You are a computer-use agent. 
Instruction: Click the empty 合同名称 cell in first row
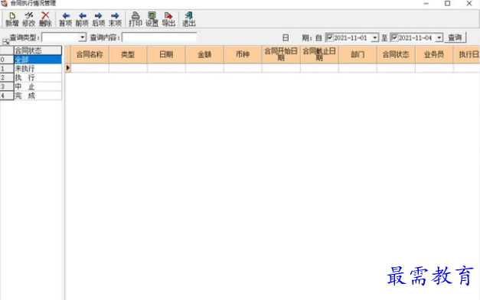click(90, 68)
